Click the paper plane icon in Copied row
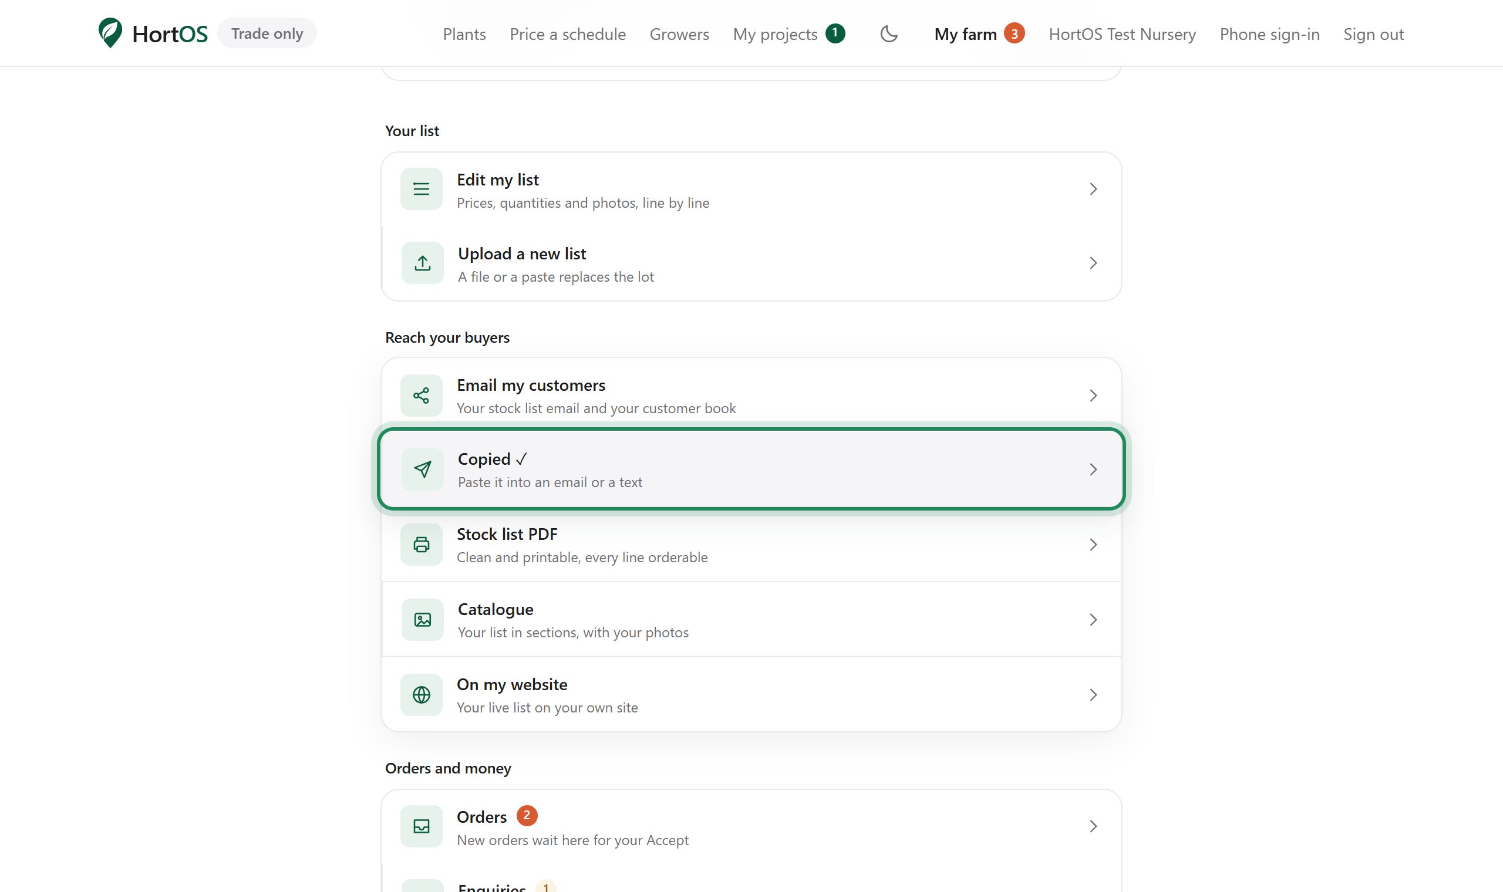Screen dimensions: 1503x892 [x=423, y=469]
